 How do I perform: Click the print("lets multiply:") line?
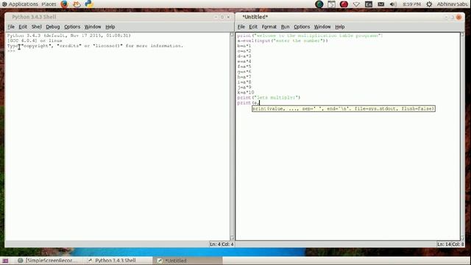269,98
